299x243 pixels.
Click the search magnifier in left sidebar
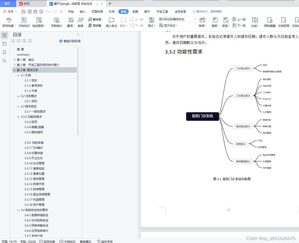(5, 61)
